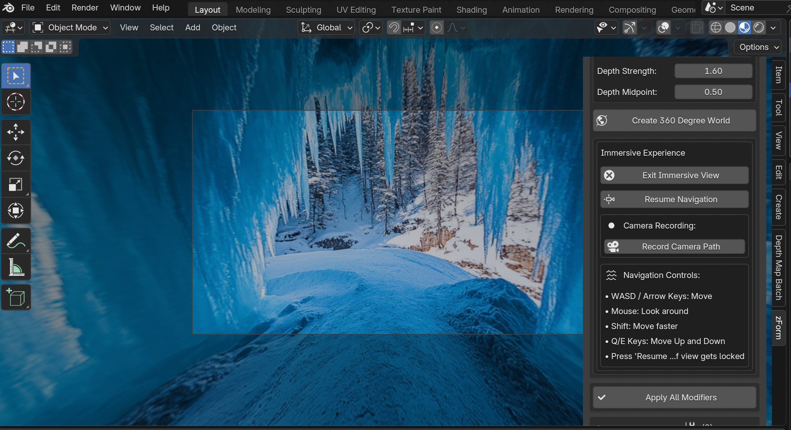
Task: Switch to the Shading workspace tab
Action: [472, 10]
